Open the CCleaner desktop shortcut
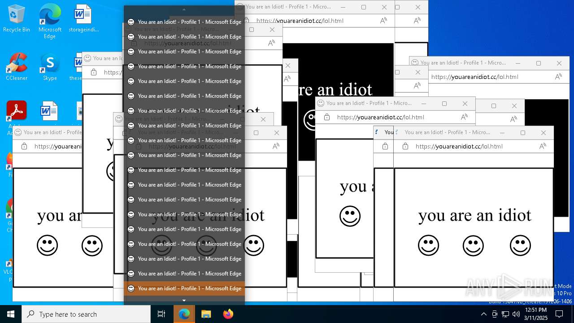 (17, 66)
